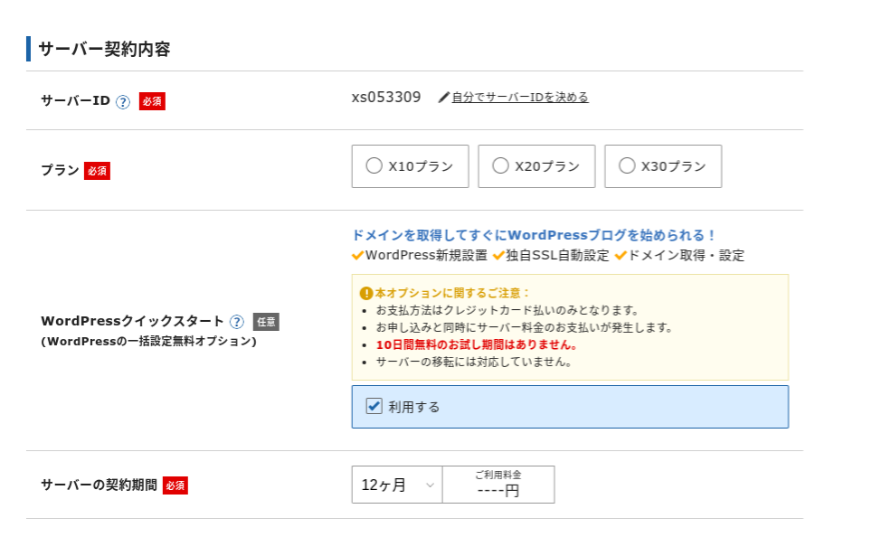The width and height of the screenshot is (872, 537).
Task: Select the X10プラン radio button
Action: [374, 165]
